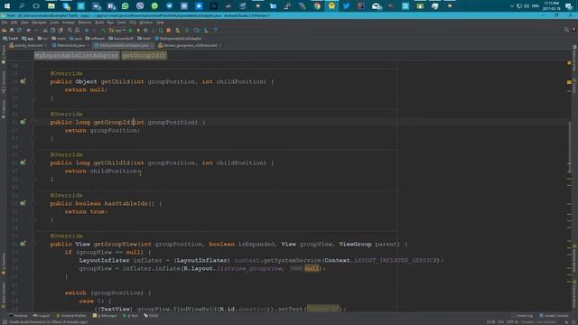Open the Logcat tool window
The width and height of the screenshot is (578, 325).
42,316
